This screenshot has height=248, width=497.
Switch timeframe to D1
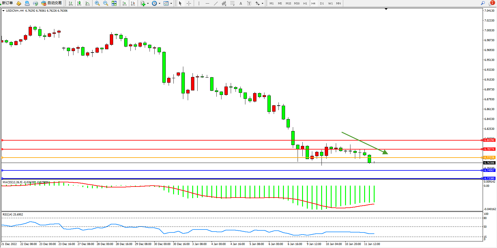pos(322,4)
